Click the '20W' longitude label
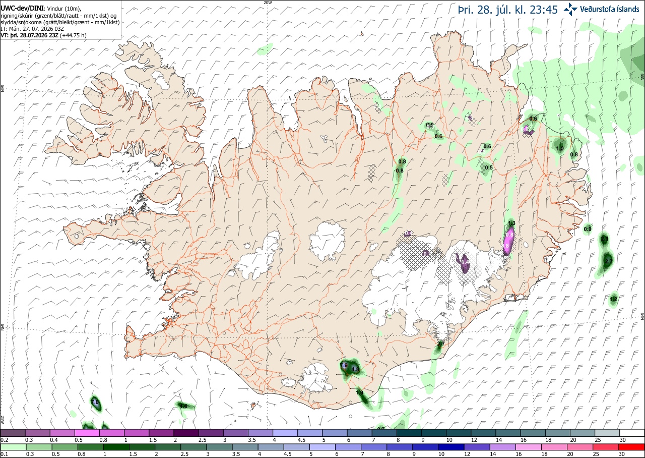 pyautogui.click(x=268, y=3)
